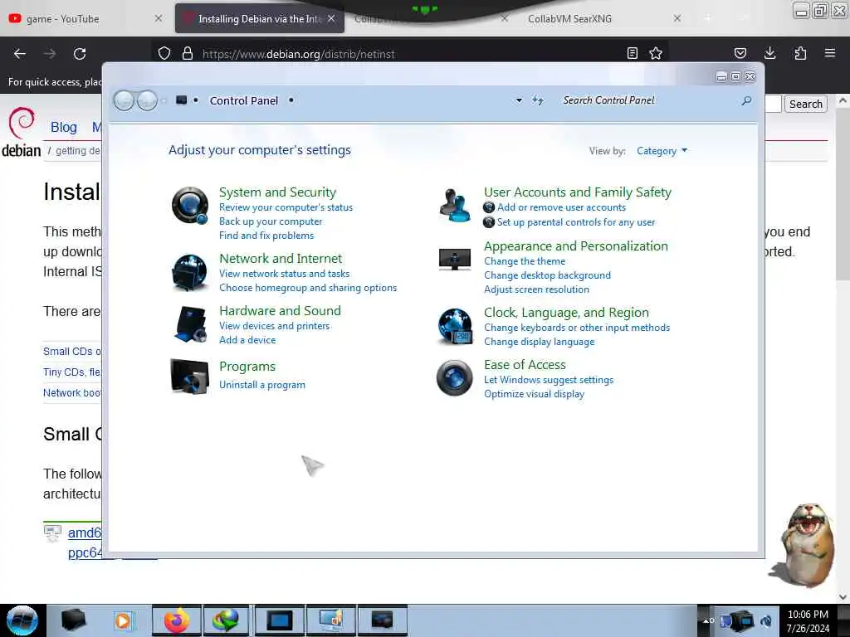Expand the Control Panel address history dropdown arrow

pyautogui.click(x=519, y=100)
